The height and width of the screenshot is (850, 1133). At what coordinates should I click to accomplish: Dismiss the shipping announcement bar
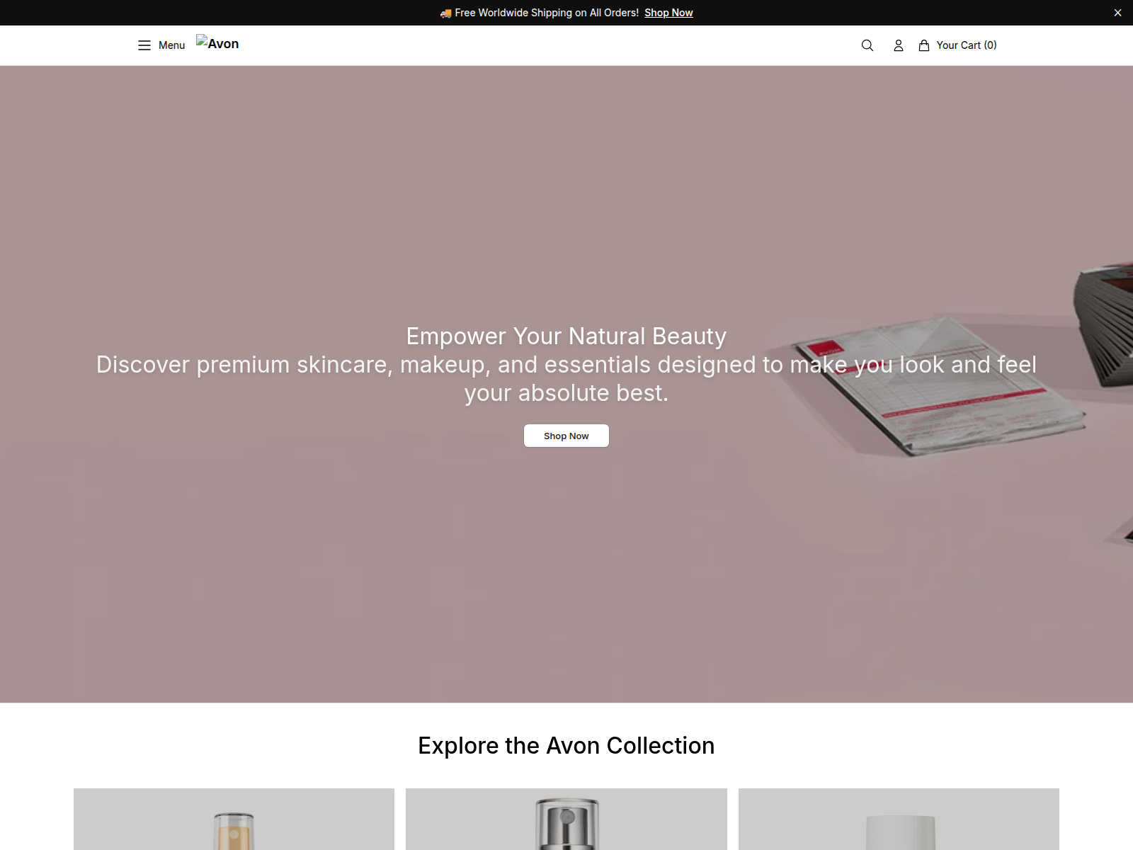coord(1117,13)
